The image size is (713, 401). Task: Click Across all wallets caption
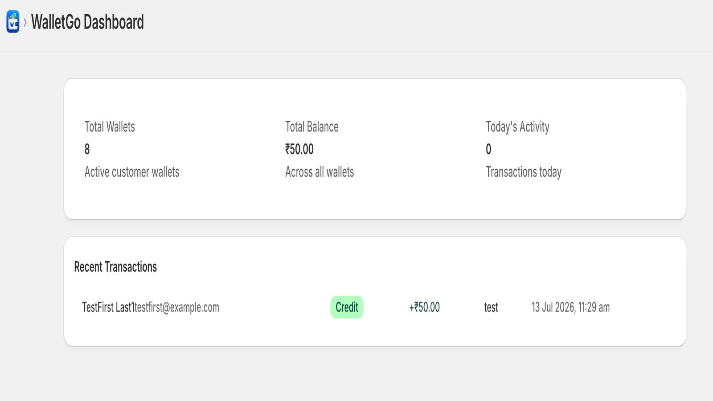click(320, 172)
